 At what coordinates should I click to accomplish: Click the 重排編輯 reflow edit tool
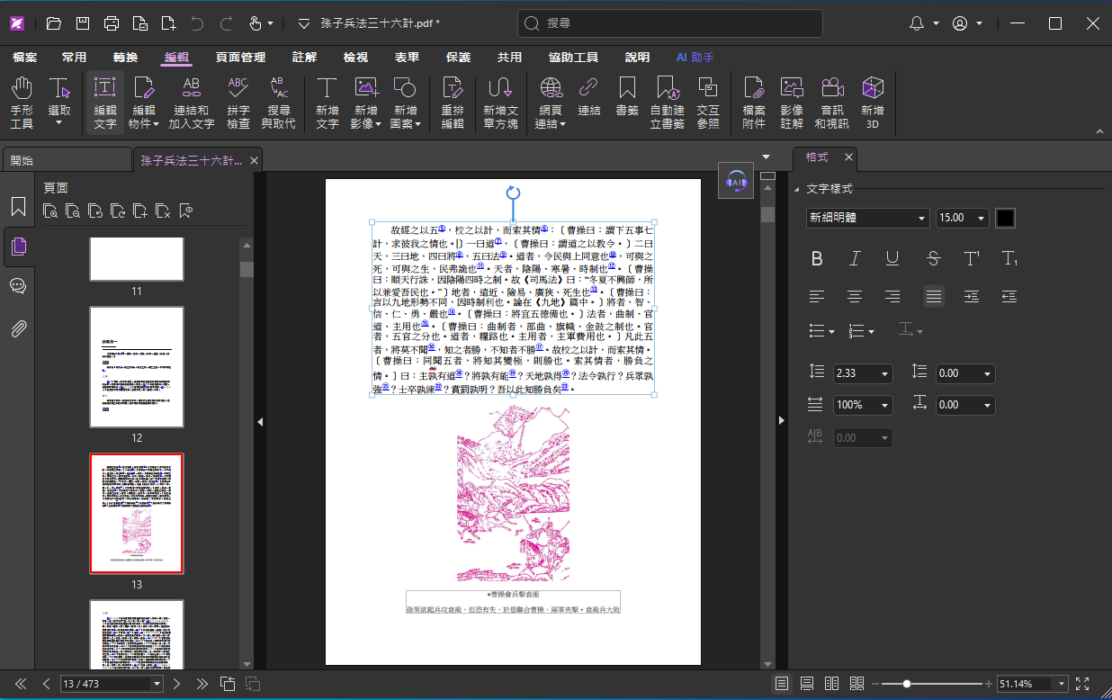click(453, 102)
